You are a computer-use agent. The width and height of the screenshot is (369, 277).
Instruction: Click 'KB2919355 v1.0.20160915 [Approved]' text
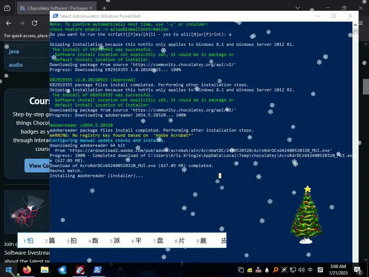tap(93, 80)
